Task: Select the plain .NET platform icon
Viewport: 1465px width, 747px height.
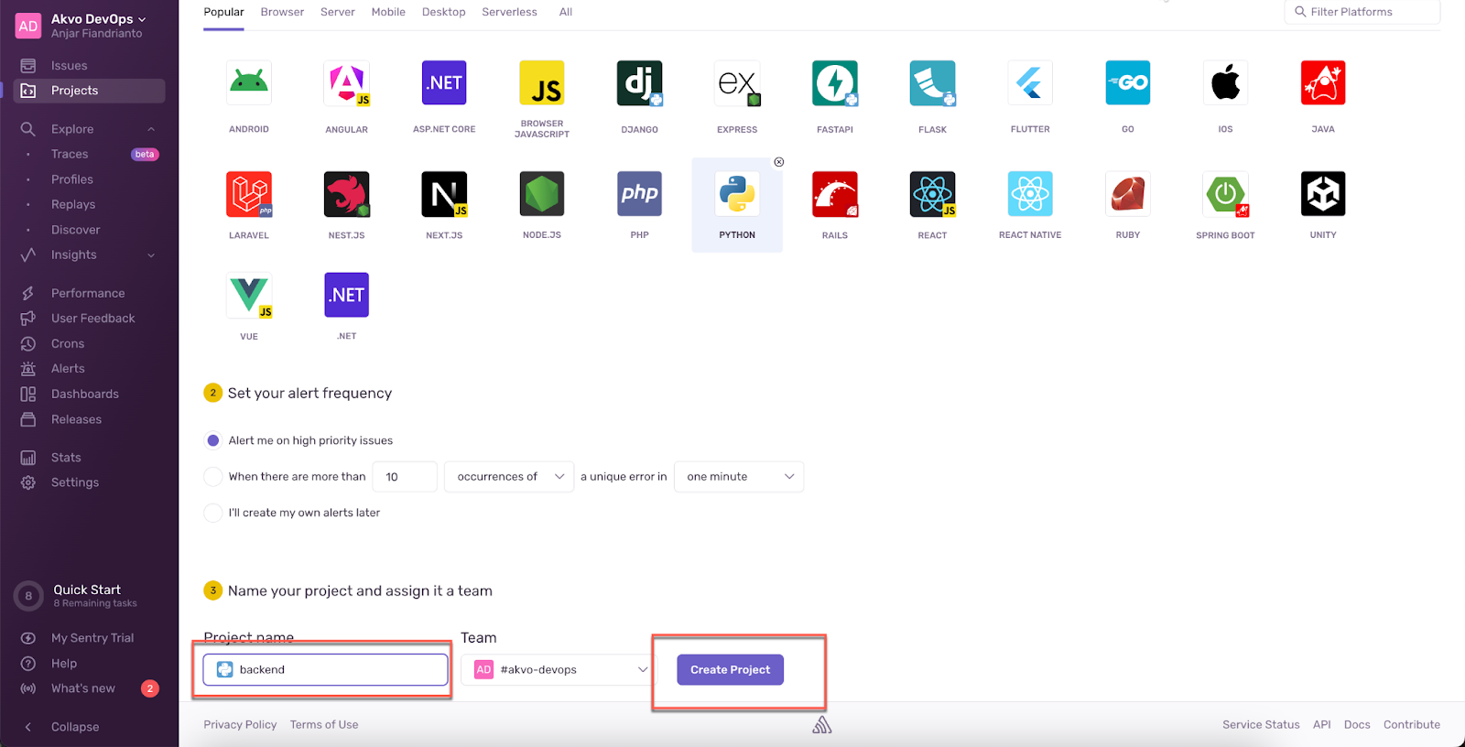Action: click(347, 296)
